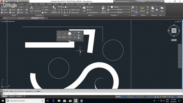The width and height of the screenshot is (183, 103).
Task: Open Chrome from the taskbar
Action: tap(81, 101)
